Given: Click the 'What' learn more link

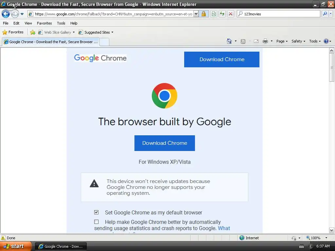Looking at the screenshot, I should pyautogui.click(x=224, y=228).
